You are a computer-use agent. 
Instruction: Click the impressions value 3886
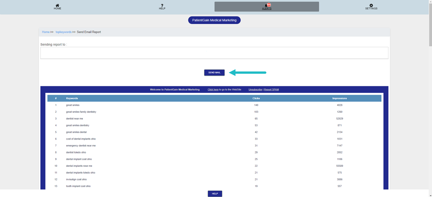(x=340, y=179)
